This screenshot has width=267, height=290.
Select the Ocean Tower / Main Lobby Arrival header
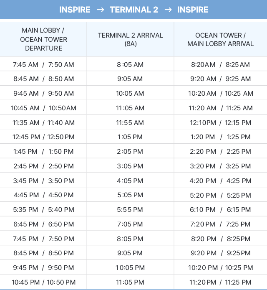(x=220, y=39)
